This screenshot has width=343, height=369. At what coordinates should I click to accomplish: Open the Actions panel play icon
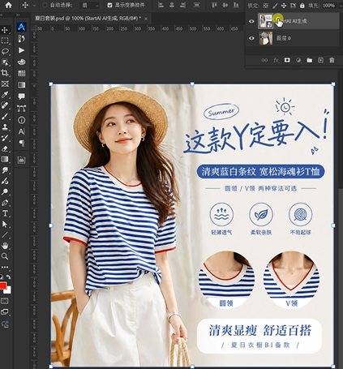(x=21, y=50)
